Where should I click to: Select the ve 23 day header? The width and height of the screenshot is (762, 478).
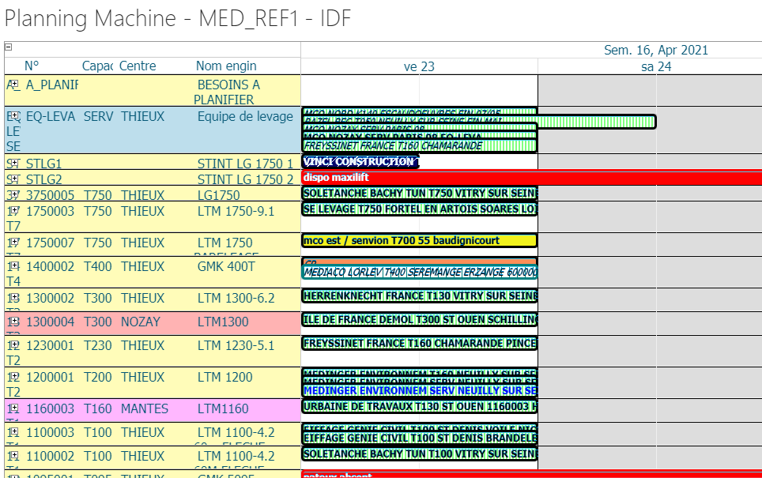[419, 66]
